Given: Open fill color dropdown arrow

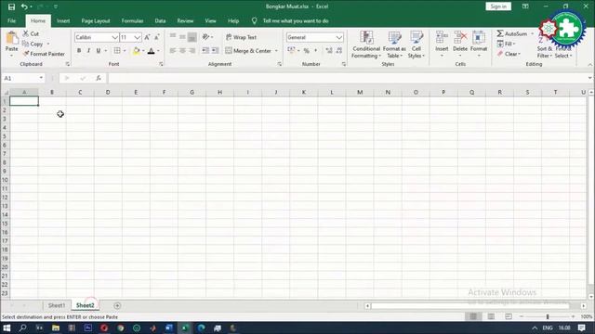Looking at the screenshot, I should (143, 50).
